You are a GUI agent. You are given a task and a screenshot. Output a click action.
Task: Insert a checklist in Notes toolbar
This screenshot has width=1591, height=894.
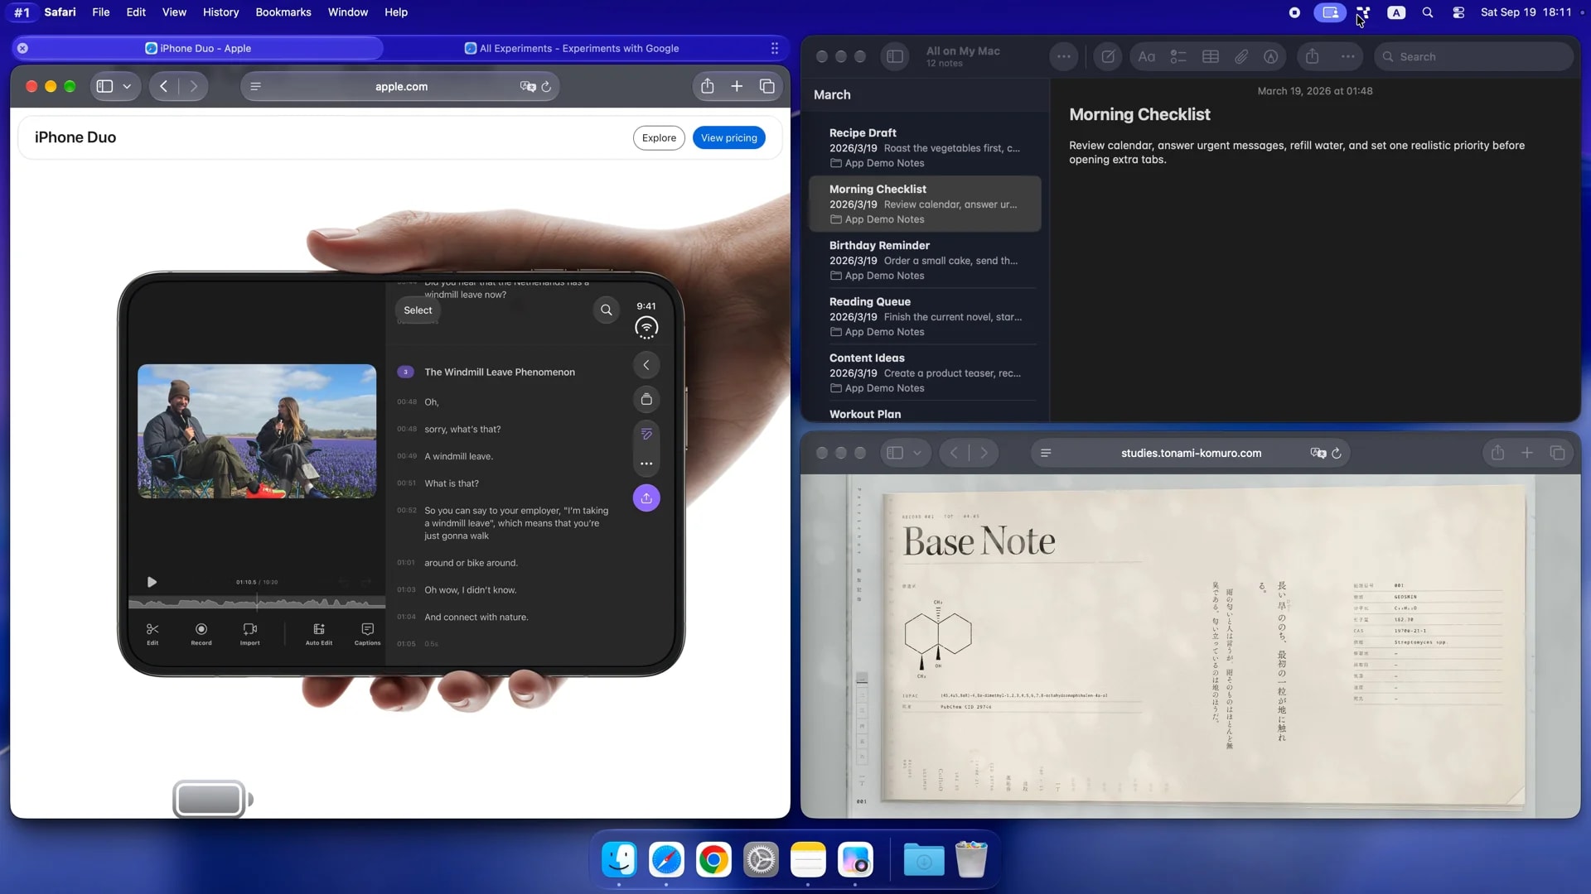click(x=1178, y=56)
